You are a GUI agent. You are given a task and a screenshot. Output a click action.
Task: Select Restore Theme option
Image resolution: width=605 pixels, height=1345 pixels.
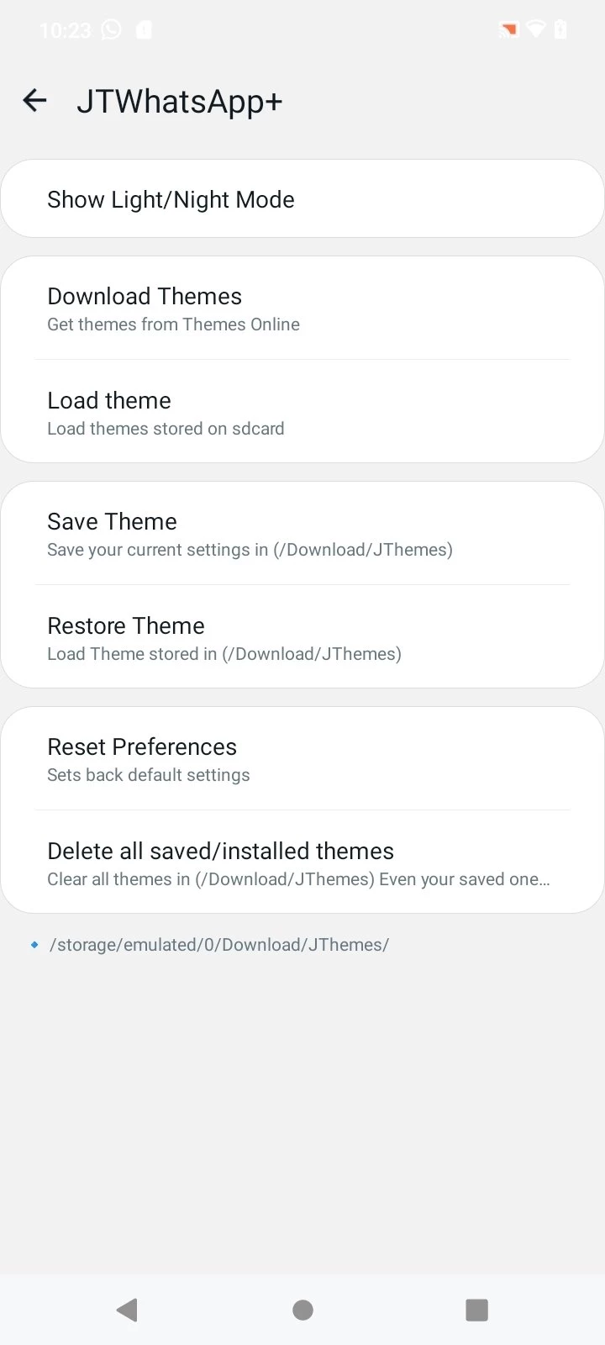[x=302, y=638]
